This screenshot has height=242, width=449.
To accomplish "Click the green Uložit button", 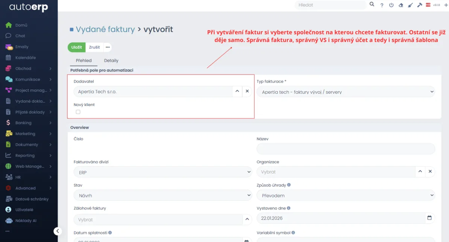I will point(76,47).
